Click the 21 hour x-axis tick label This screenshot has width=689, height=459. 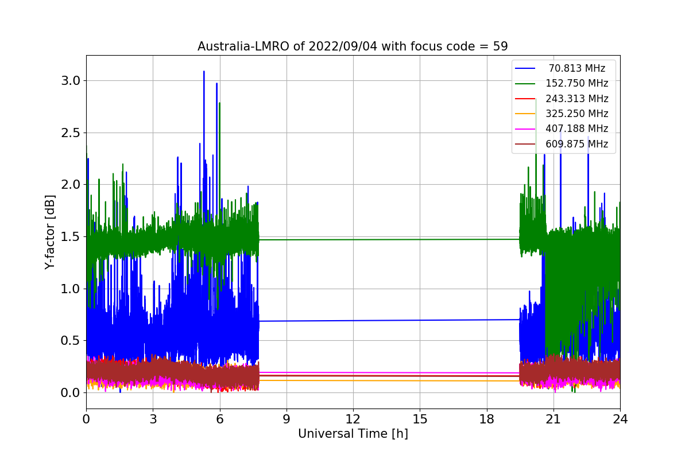coord(553,419)
